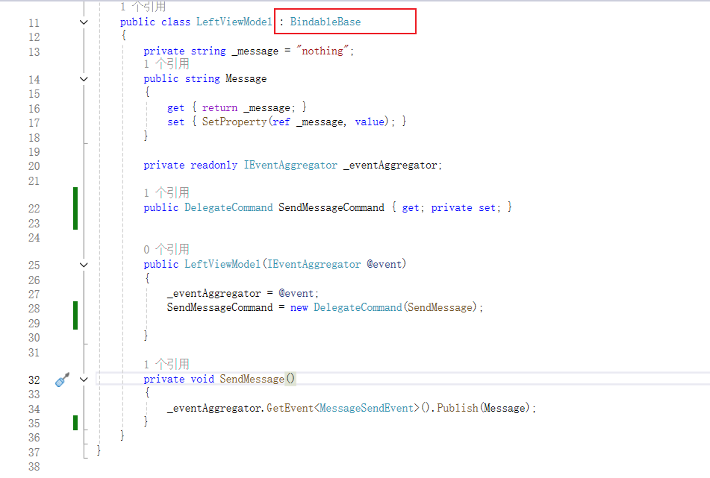Click '_eventAggregator = @event;' assignment
This screenshot has height=478, width=710.
coord(243,294)
